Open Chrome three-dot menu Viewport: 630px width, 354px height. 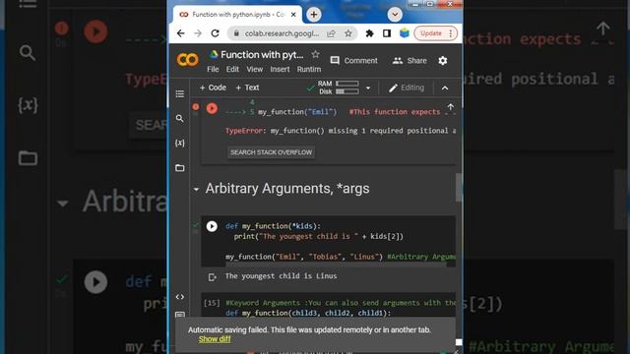click(x=451, y=33)
